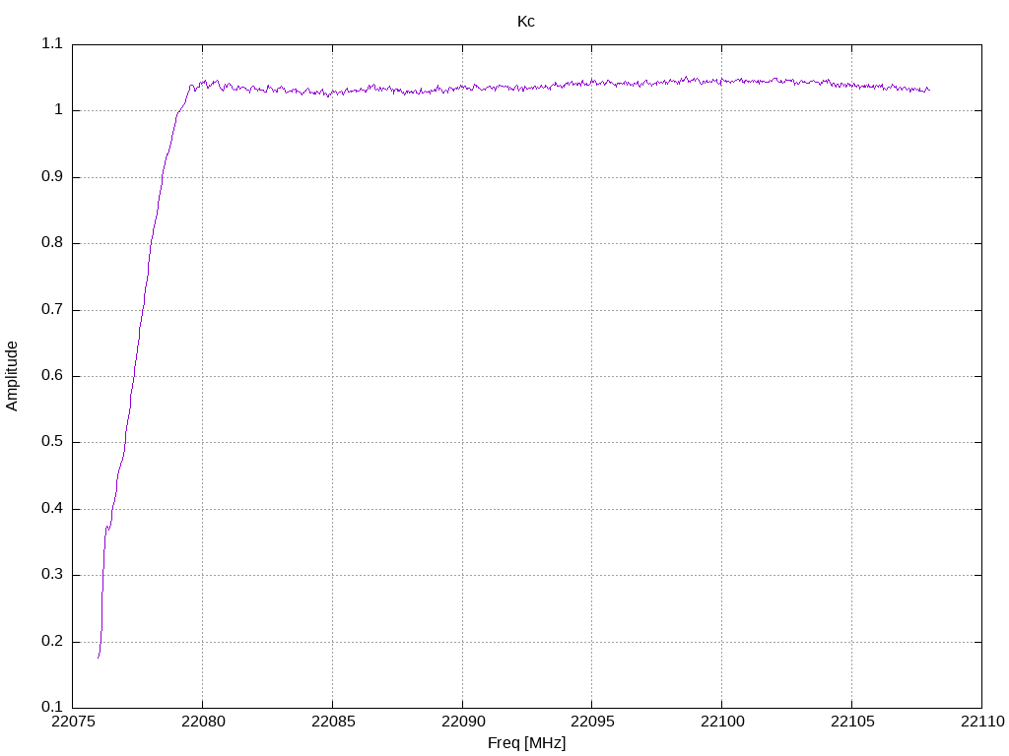This screenshot has height=756, width=1009.
Task: Click the y-axis tick label 0.1
Action: 52,707
